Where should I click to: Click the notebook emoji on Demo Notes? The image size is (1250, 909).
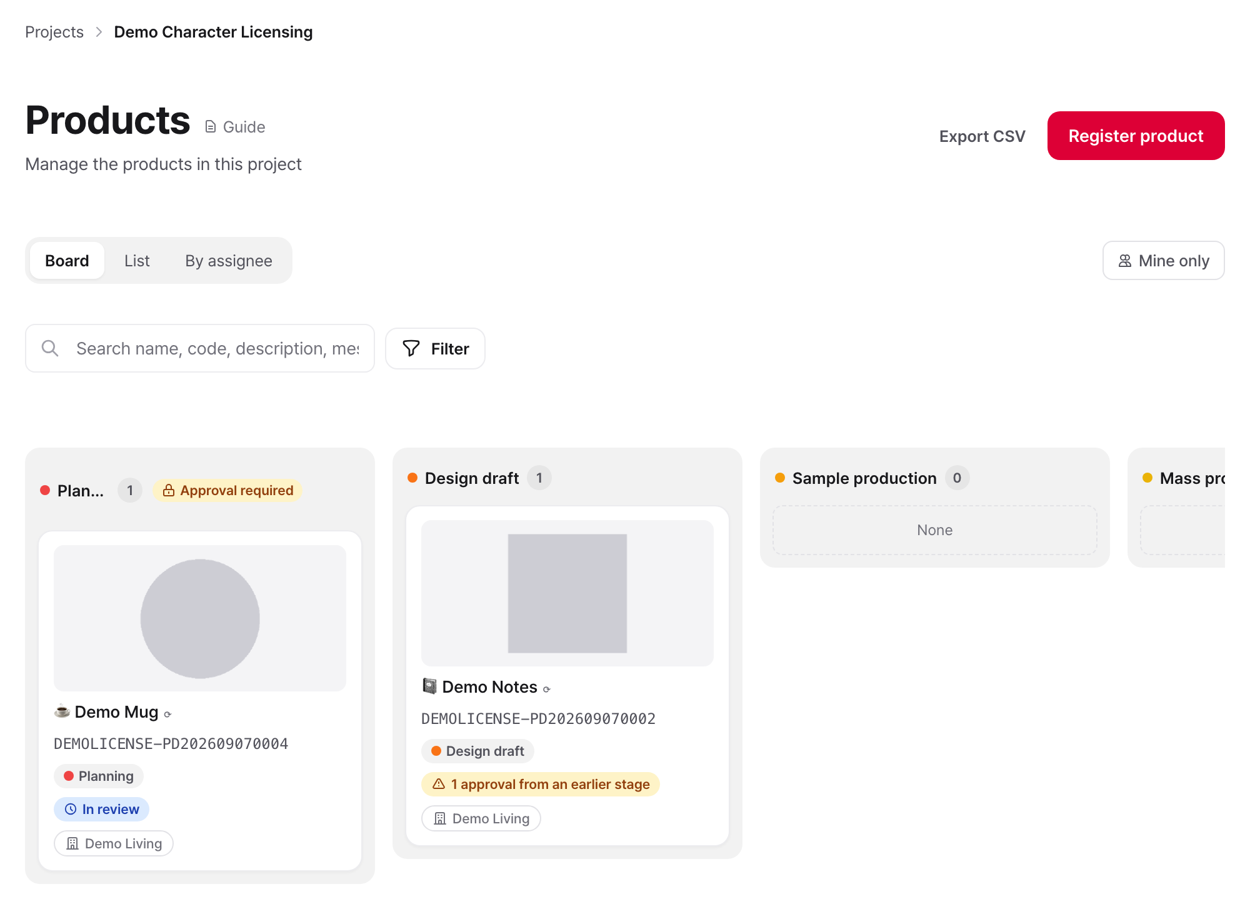tap(429, 686)
